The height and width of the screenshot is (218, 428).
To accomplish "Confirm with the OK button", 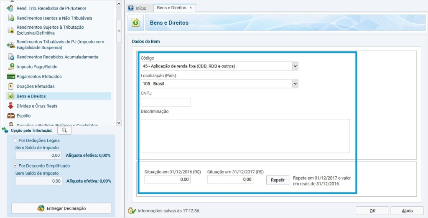I will click(372, 211).
